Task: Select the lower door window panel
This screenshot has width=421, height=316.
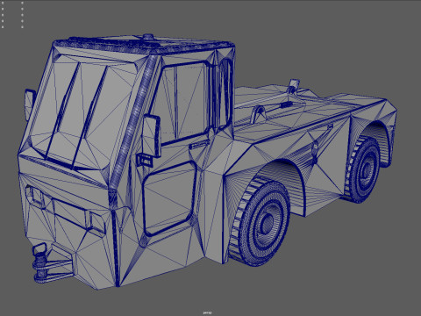Action: pyautogui.click(x=169, y=198)
